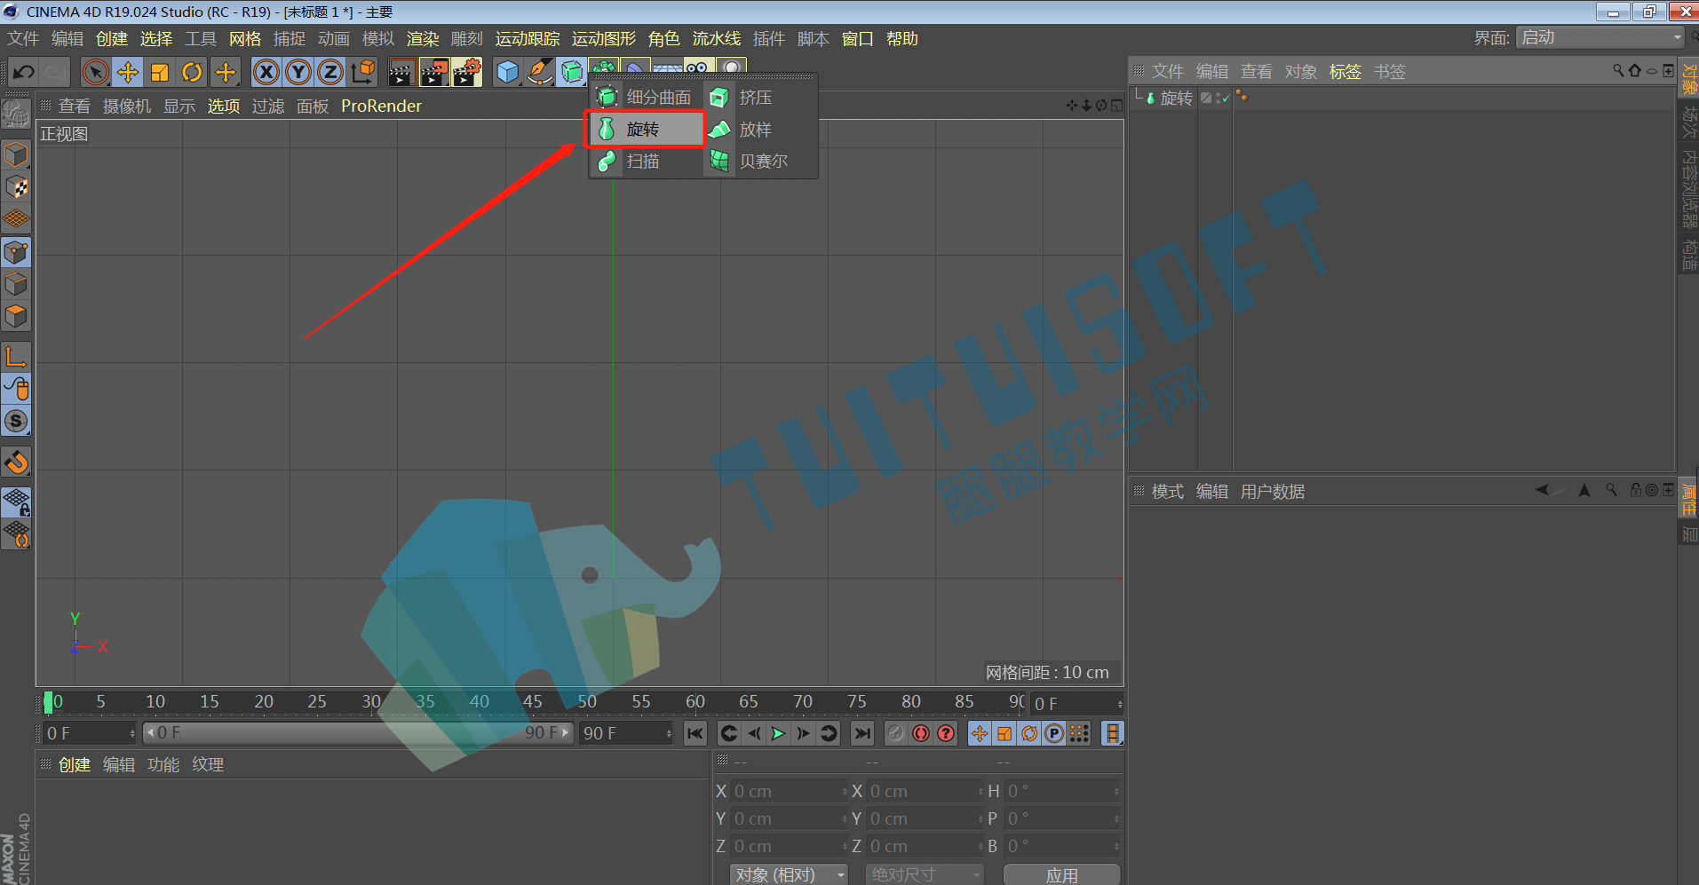Switch to points mode icon
Image resolution: width=1699 pixels, height=885 pixels.
16,253
